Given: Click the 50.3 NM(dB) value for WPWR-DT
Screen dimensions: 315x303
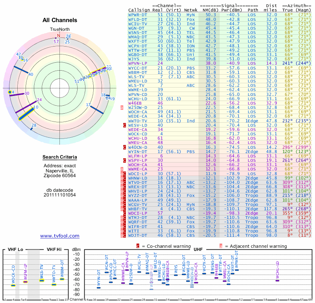Looking at the screenshot, I should point(211,15).
